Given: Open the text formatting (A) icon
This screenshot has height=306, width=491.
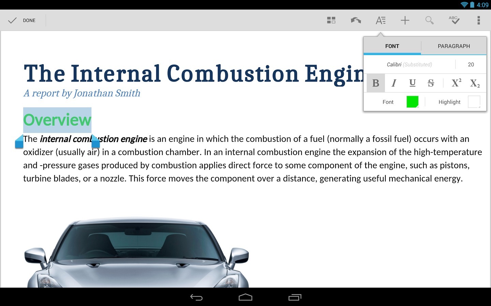Looking at the screenshot, I should (381, 20).
